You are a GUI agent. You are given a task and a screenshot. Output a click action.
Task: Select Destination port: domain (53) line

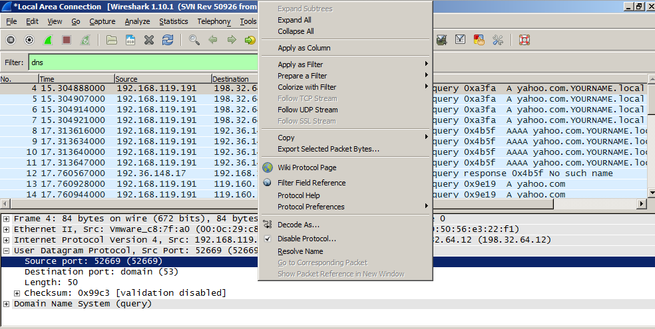point(101,272)
